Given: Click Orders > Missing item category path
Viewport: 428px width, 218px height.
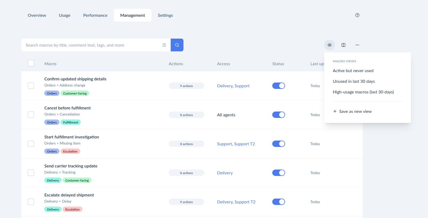Looking at the screenshot, I should tap(62, 143).
